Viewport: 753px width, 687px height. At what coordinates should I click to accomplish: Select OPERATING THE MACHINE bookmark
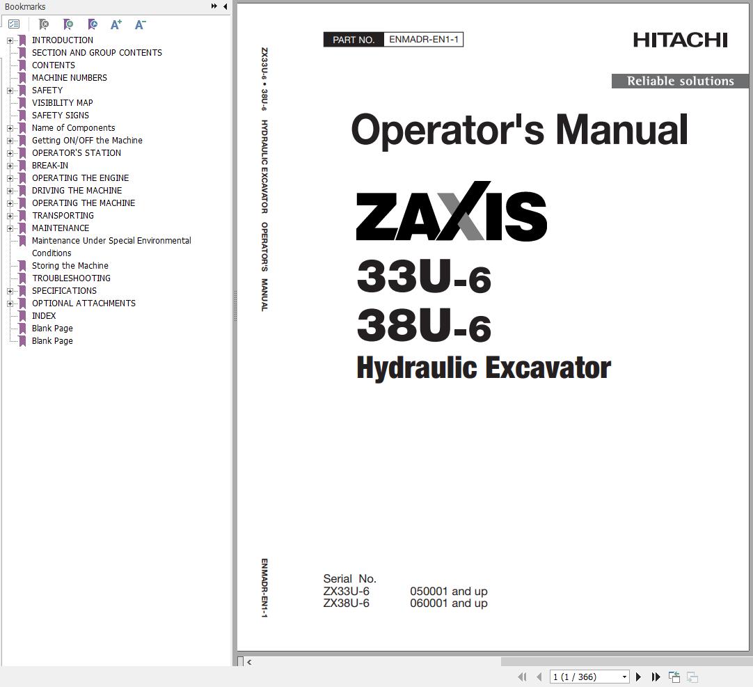pyautogui.click(x=84, y=203)
